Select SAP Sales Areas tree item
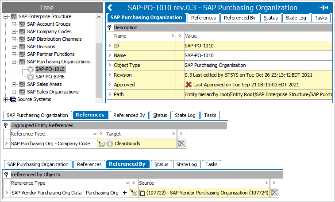 pos(44,84)
